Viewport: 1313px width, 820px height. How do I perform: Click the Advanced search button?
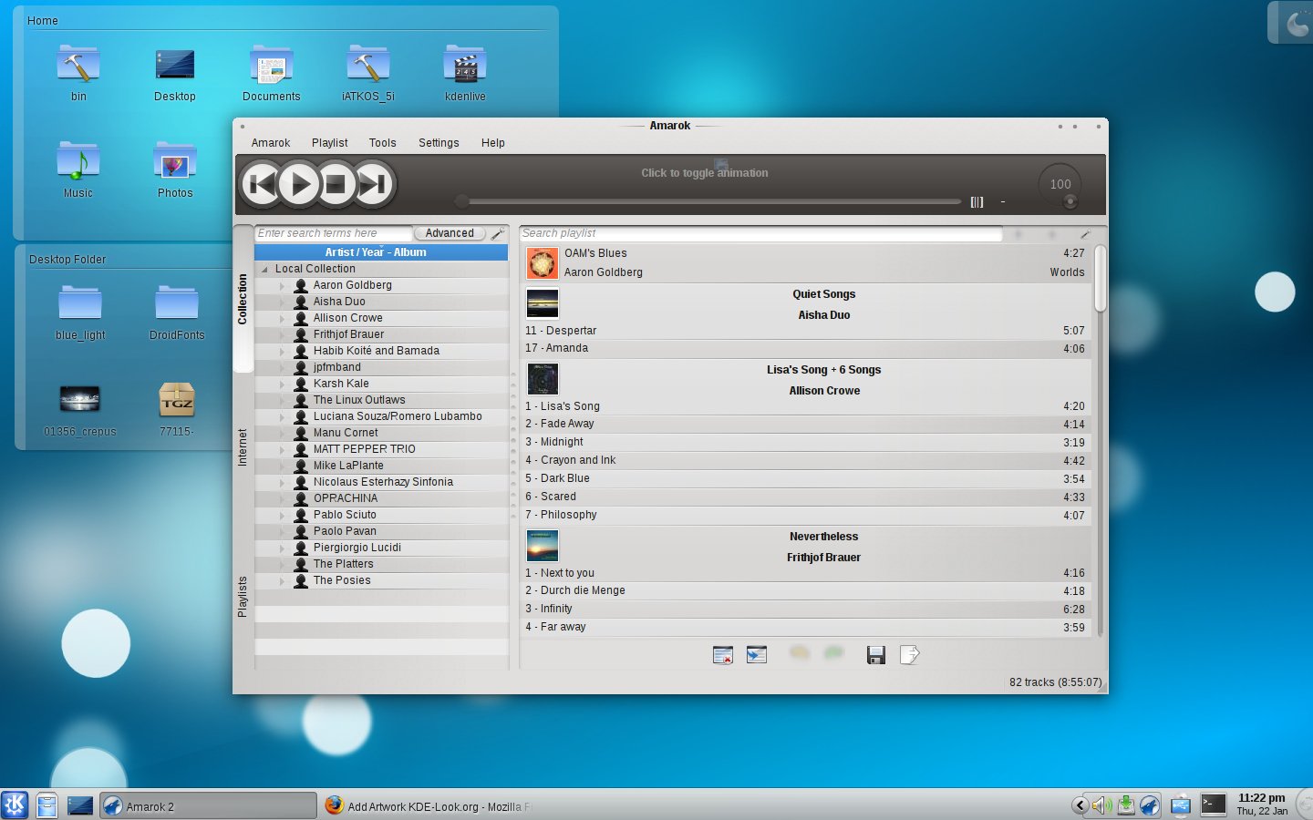pos(450,233)
